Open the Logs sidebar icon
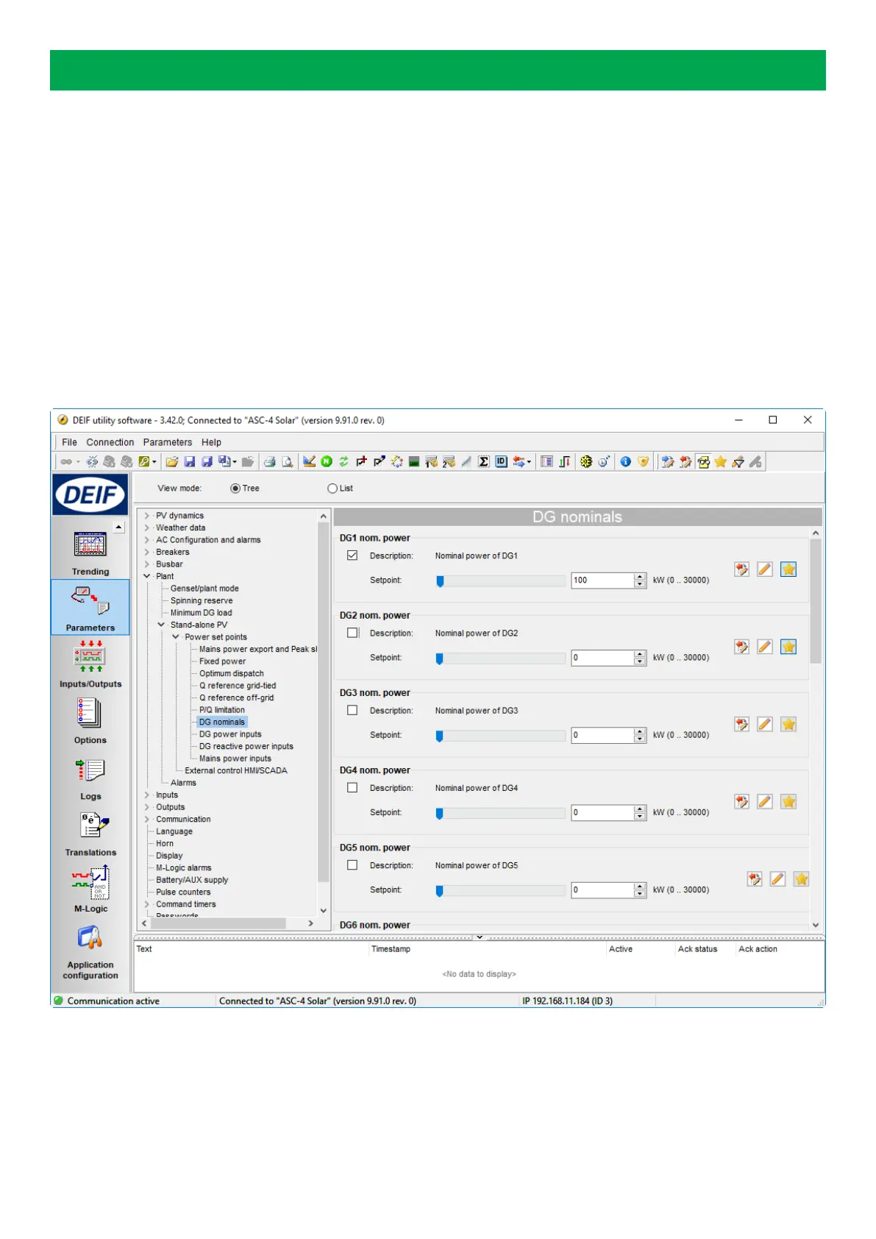Screen dimensions: 876x1239 [x=90, y=778]
